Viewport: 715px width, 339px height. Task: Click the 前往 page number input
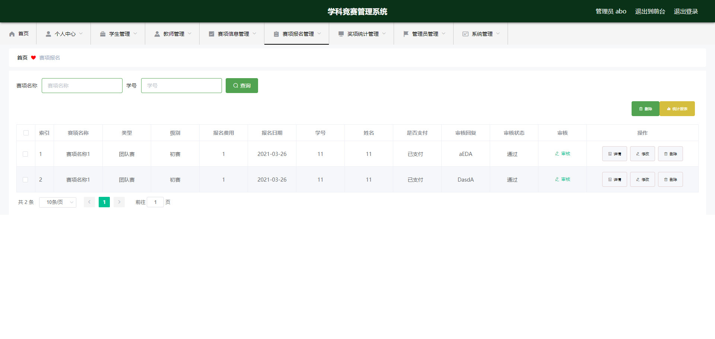pos(155,202)
